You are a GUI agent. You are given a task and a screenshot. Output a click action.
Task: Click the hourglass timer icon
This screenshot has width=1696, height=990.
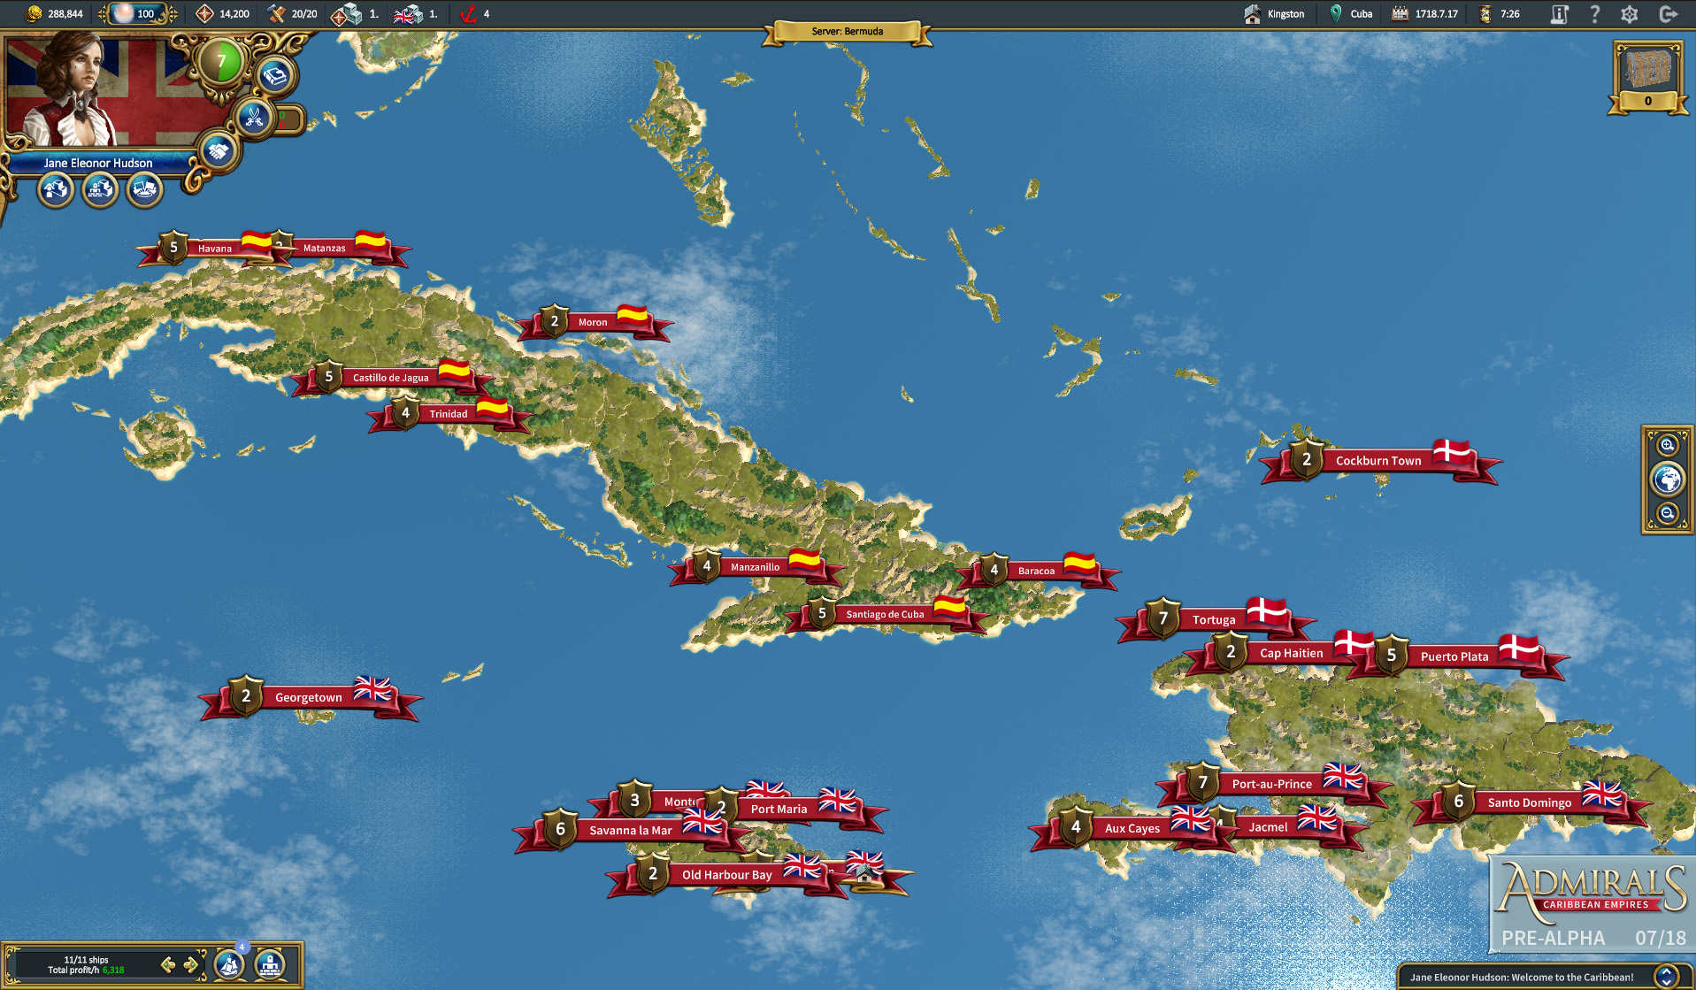click(1485, 13)
